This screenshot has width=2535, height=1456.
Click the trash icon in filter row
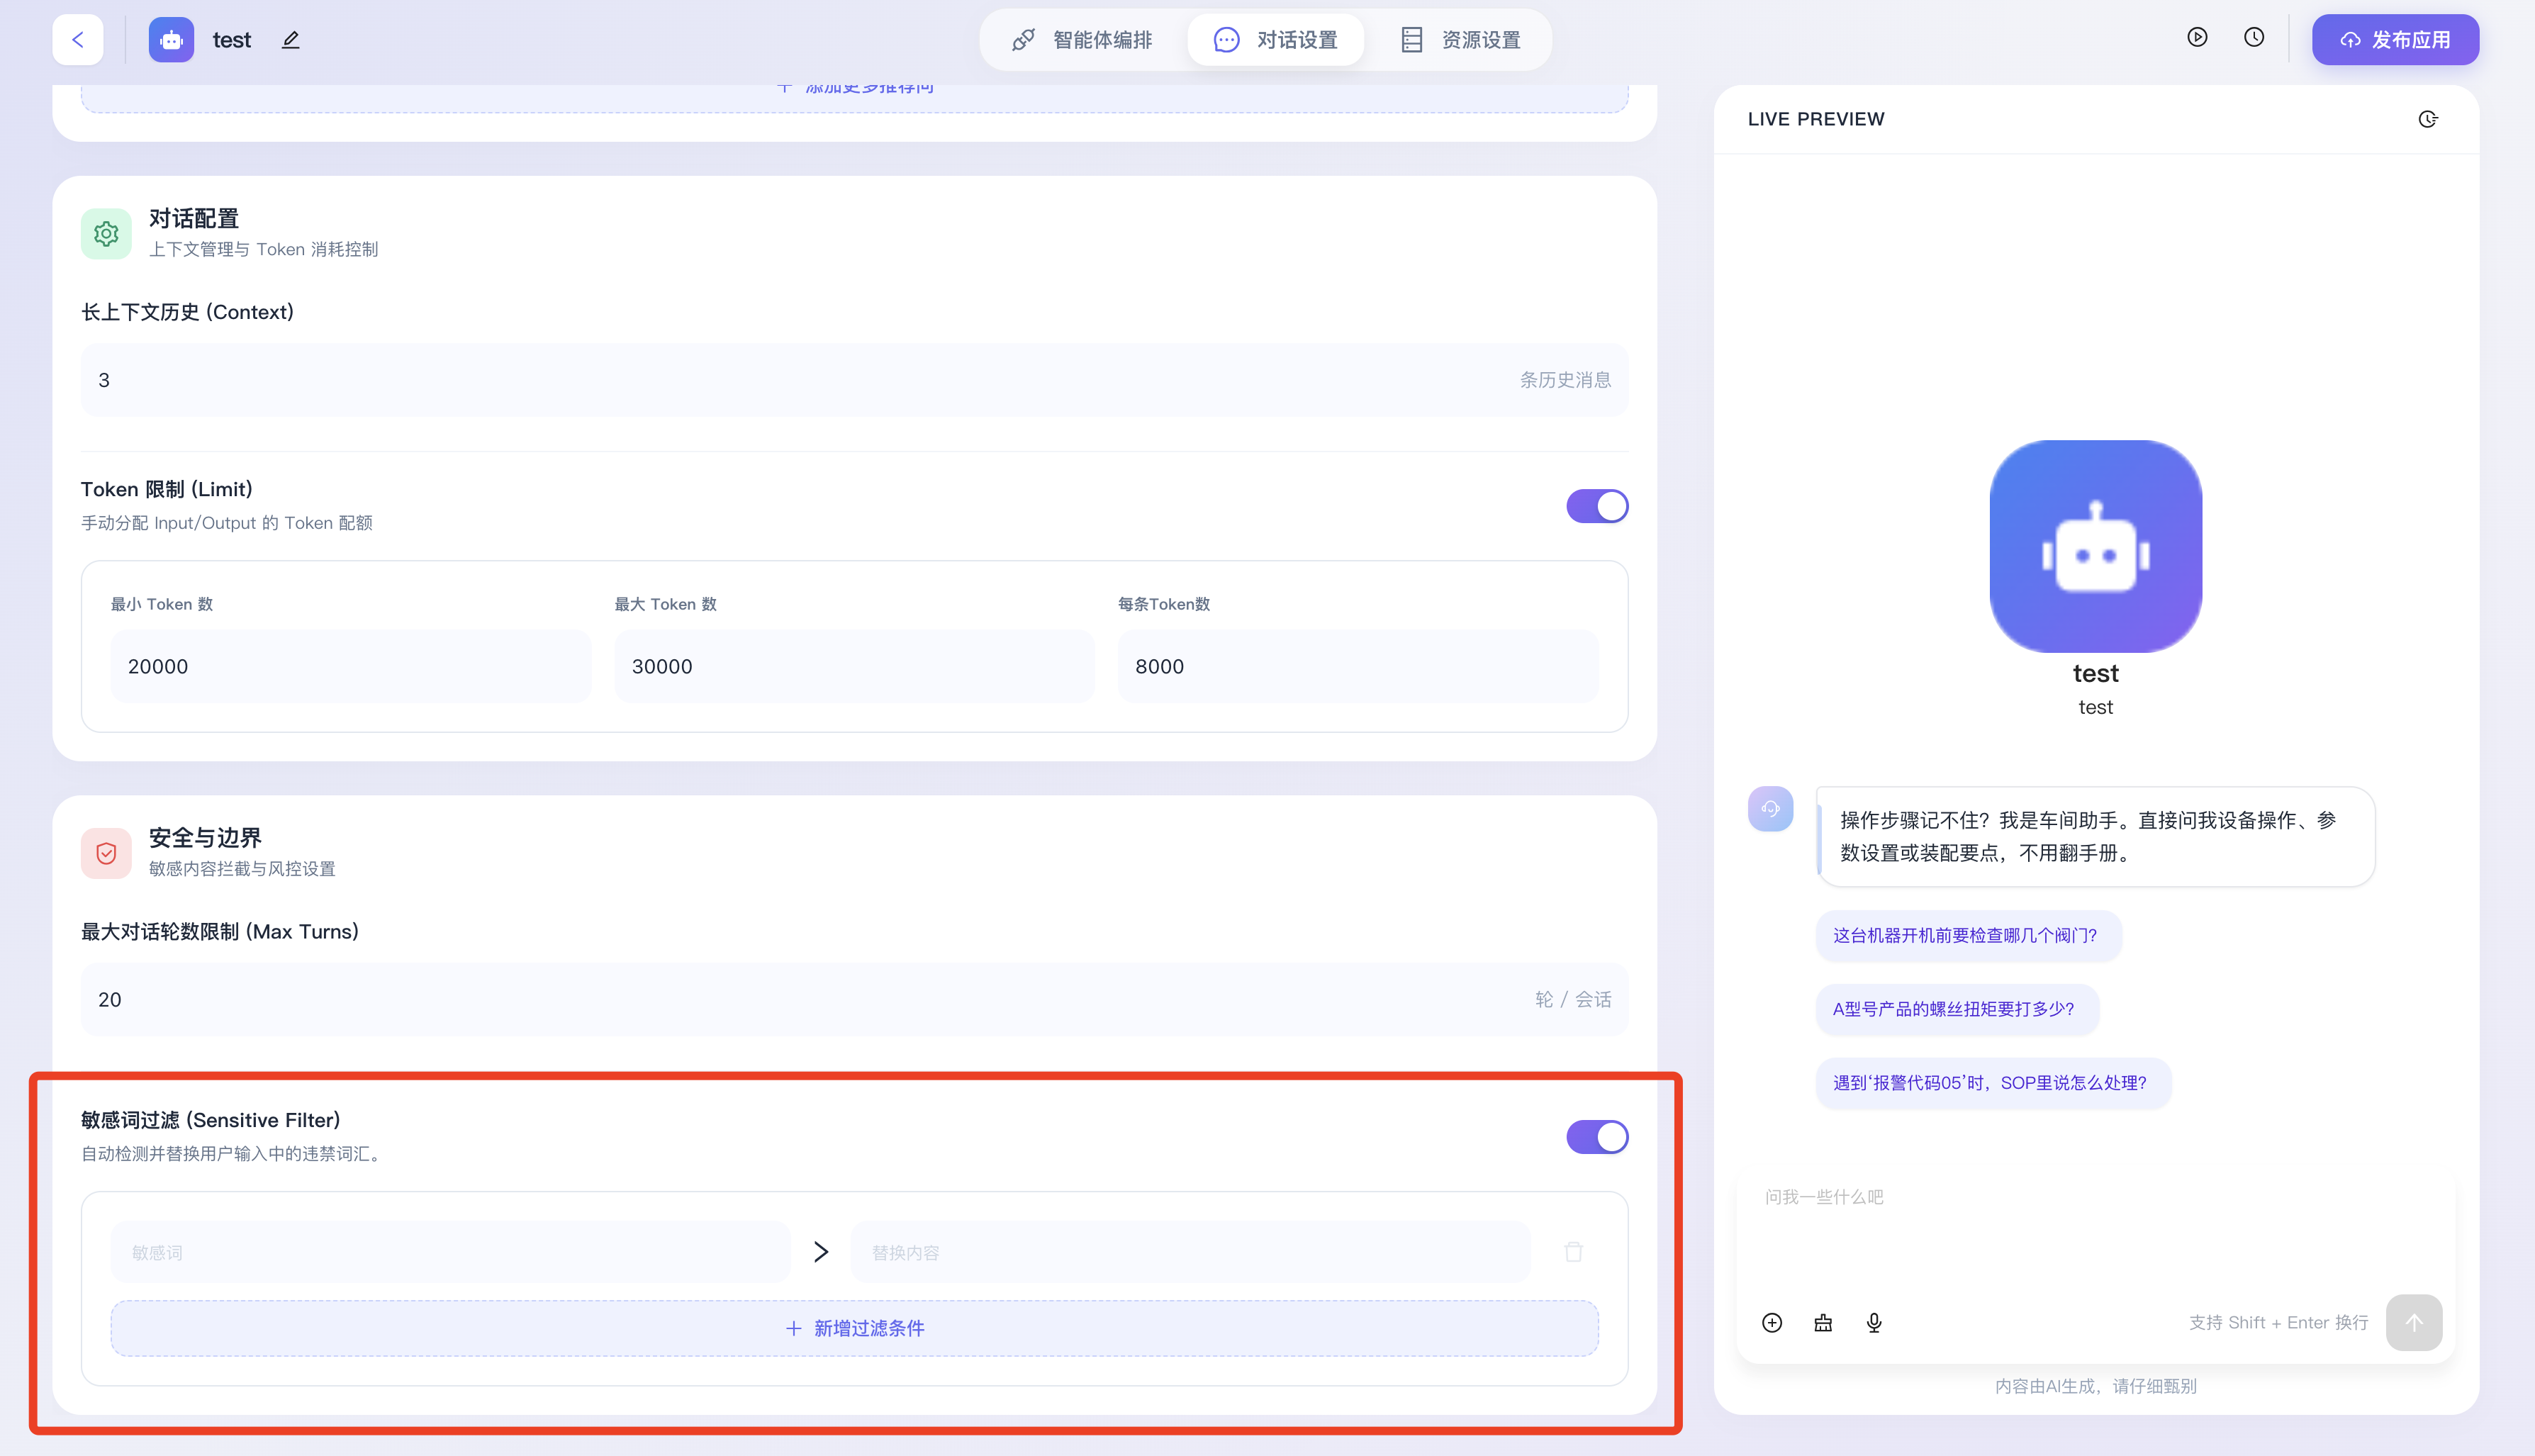point(1573,1252)
